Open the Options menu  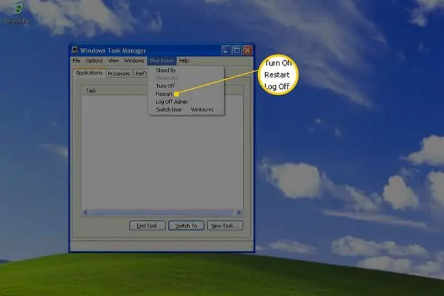coord(94,61)
